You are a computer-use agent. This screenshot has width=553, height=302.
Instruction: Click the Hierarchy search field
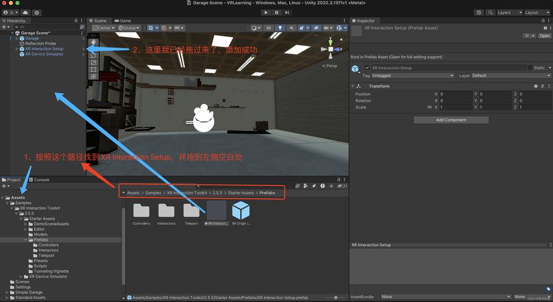coord(46,27)
